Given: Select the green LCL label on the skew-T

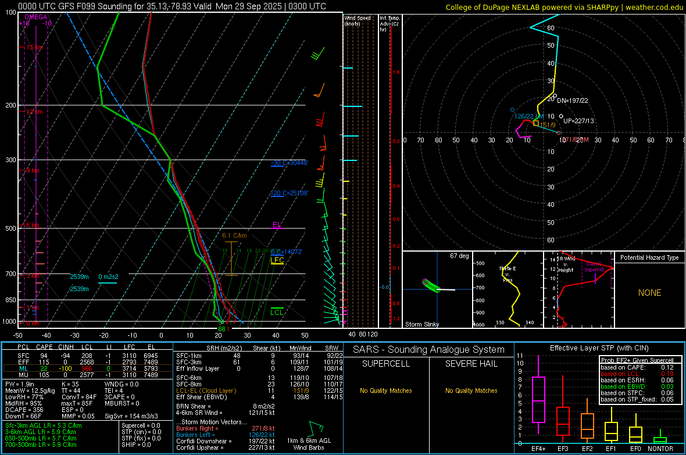Looking at the screenshot, I should pos(277,313).
